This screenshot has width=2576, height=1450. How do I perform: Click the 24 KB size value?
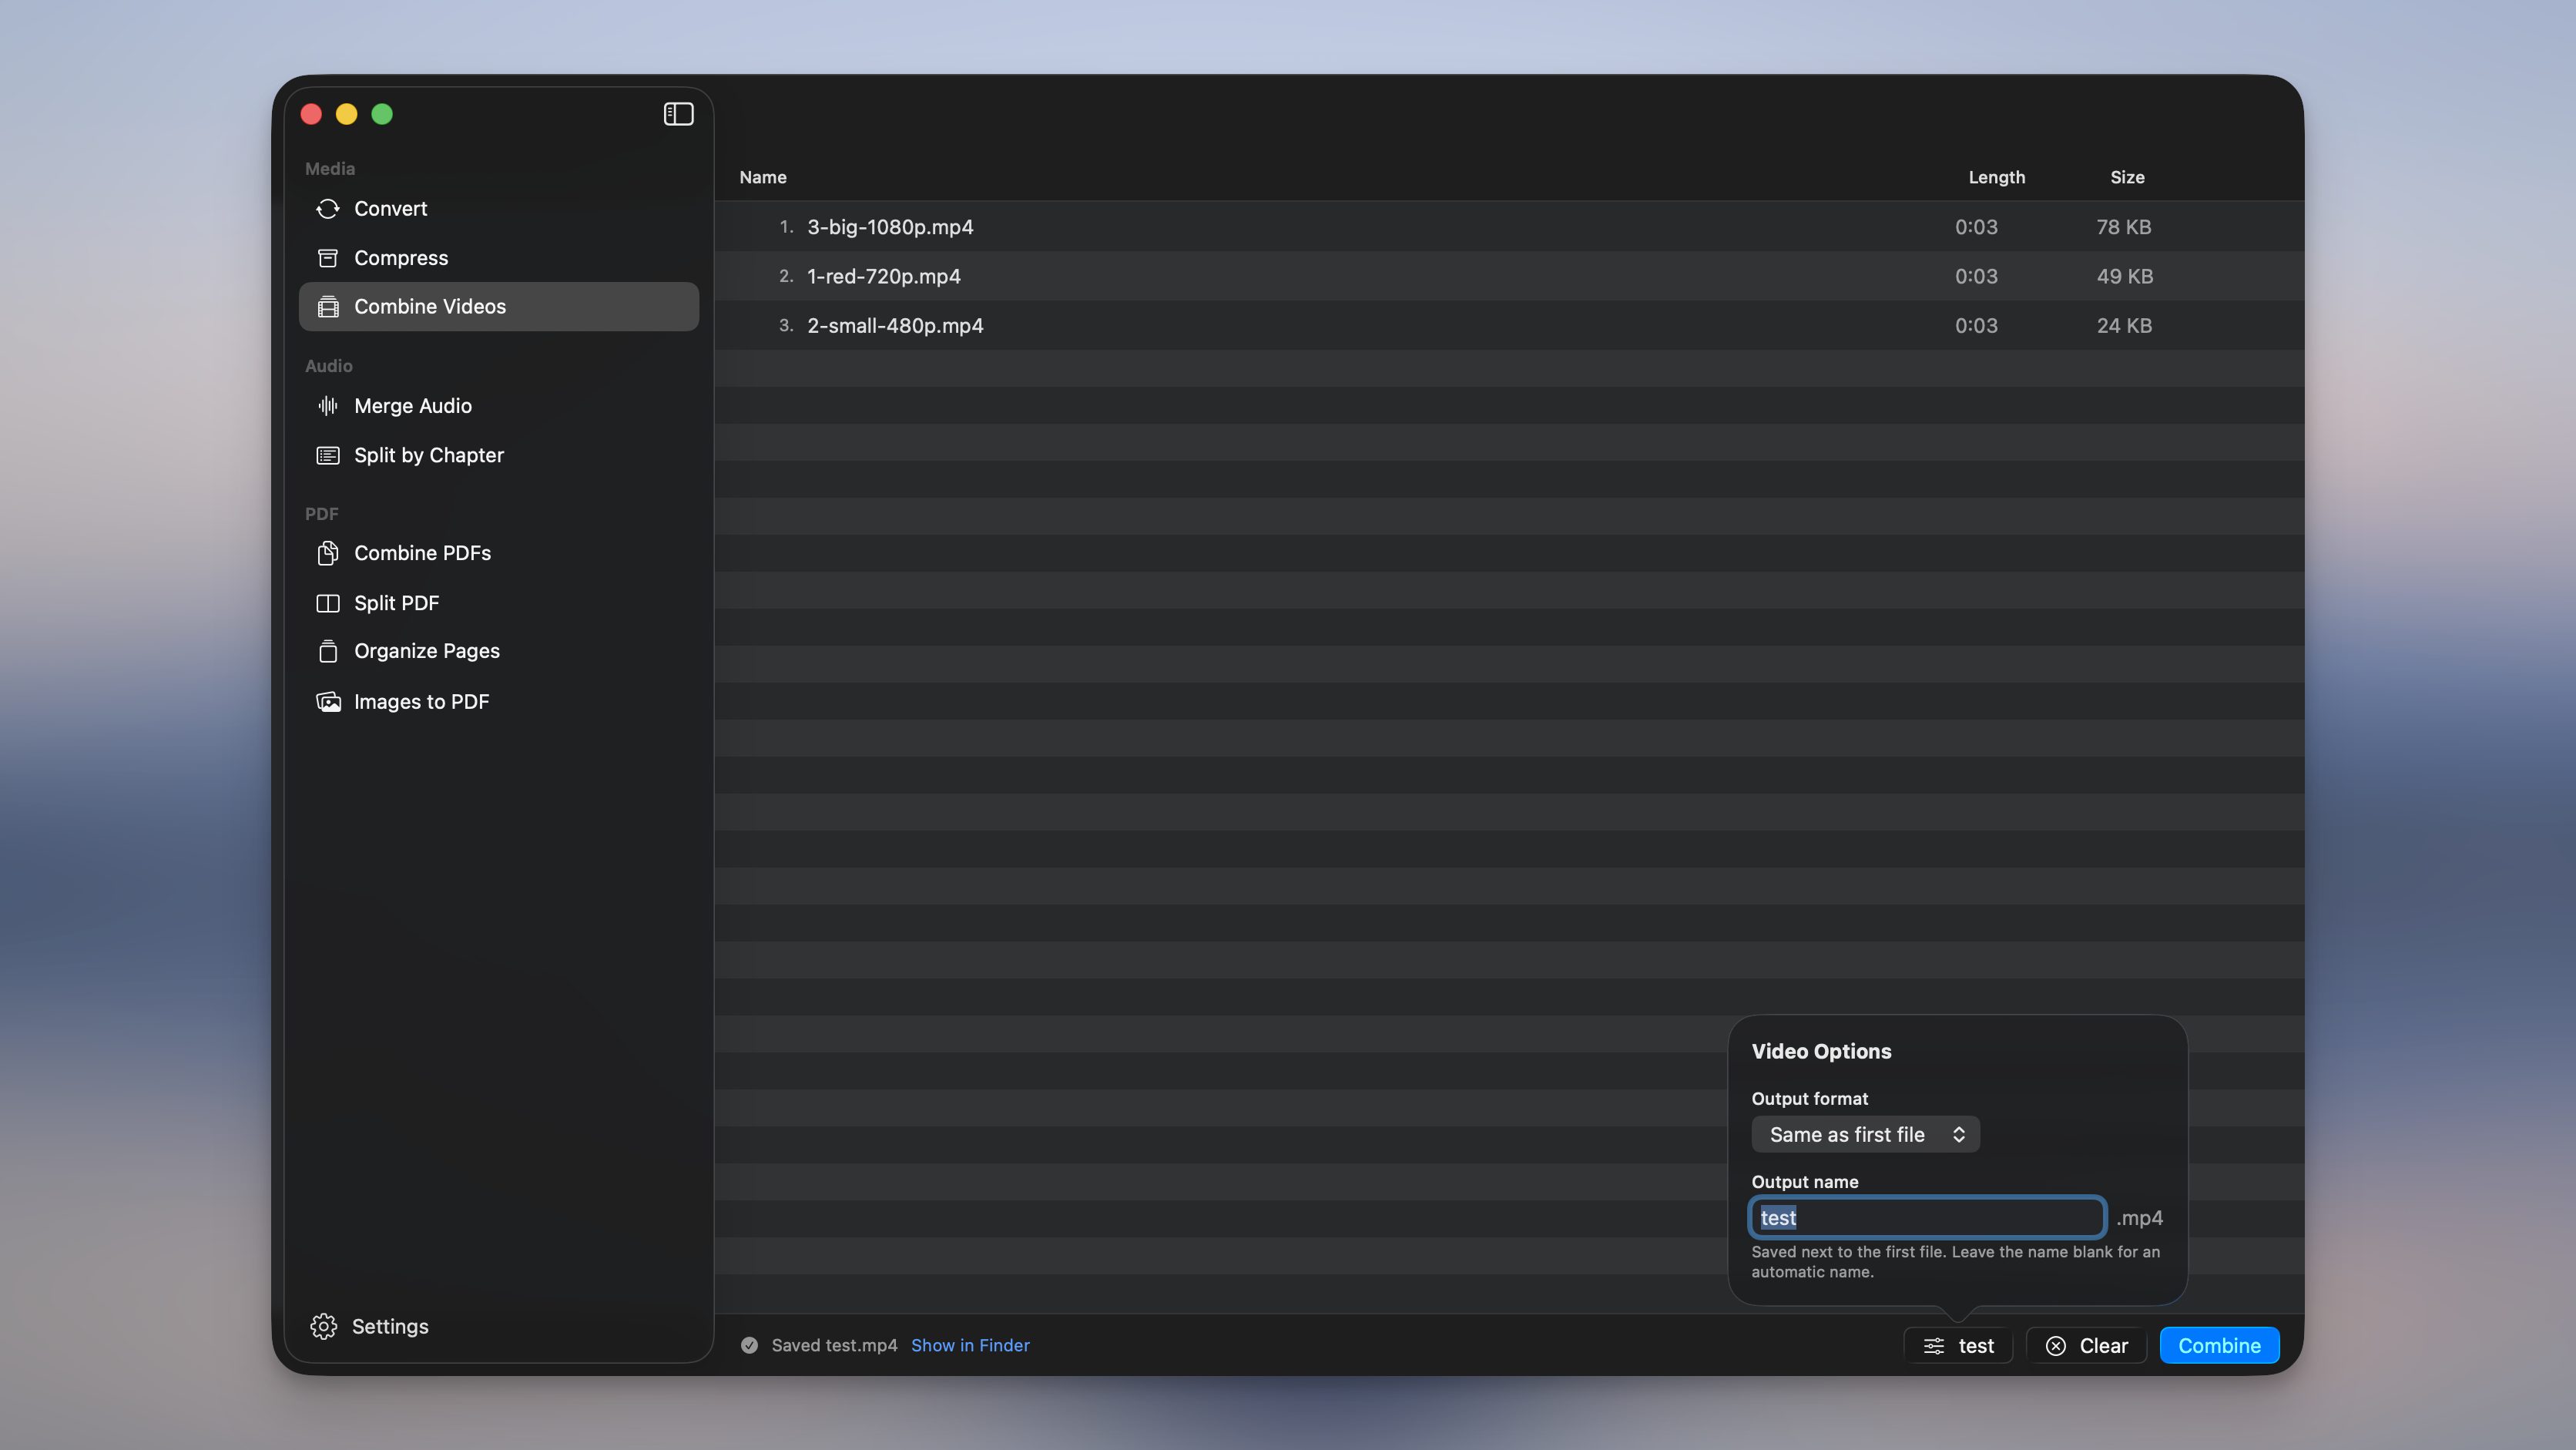2124,325
